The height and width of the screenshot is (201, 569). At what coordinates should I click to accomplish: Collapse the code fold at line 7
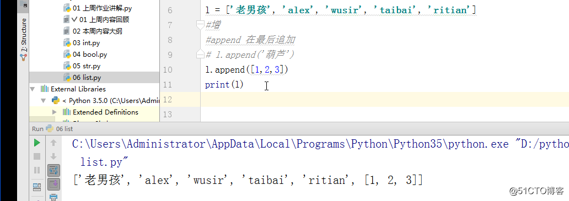click(200, 25)
